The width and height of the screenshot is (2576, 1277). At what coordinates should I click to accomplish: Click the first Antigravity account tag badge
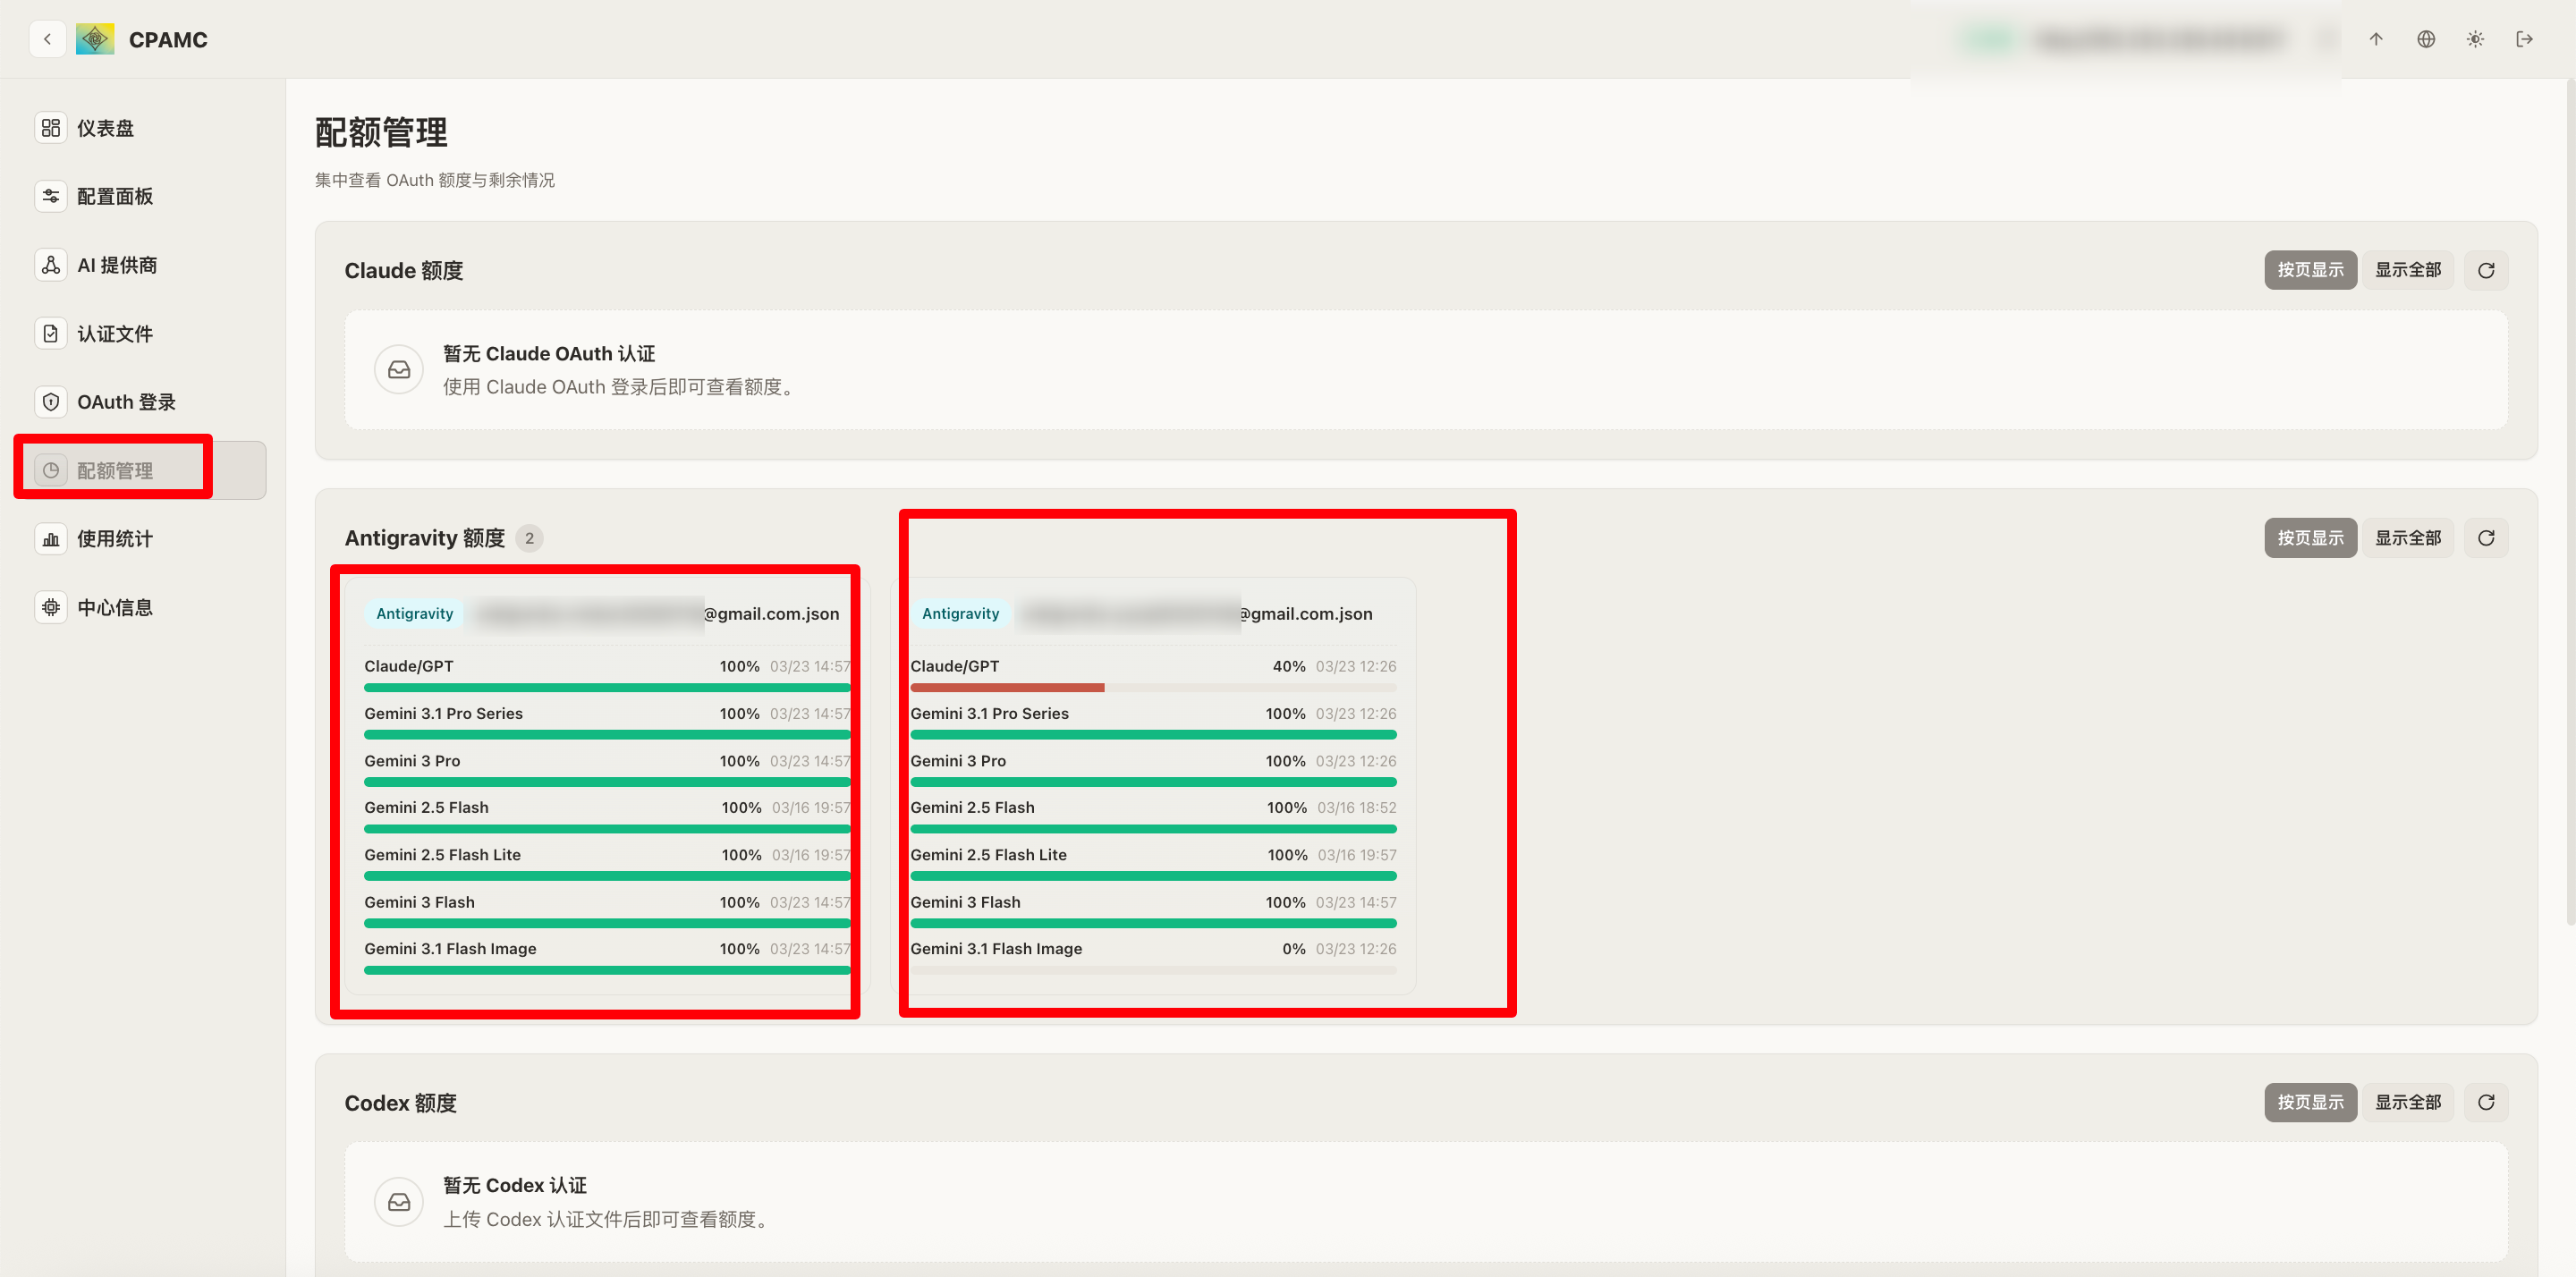coord(414,613)
